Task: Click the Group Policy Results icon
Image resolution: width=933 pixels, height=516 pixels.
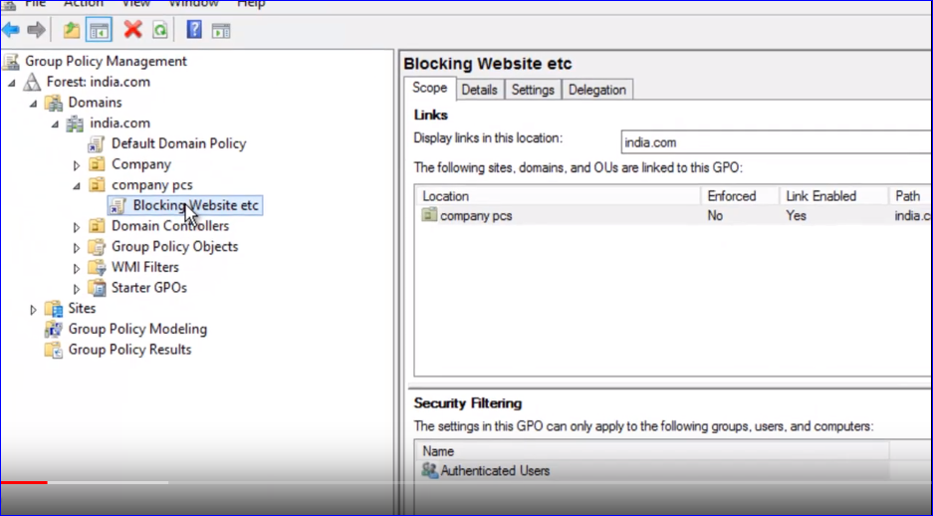Action: click(x=54, y=350)
